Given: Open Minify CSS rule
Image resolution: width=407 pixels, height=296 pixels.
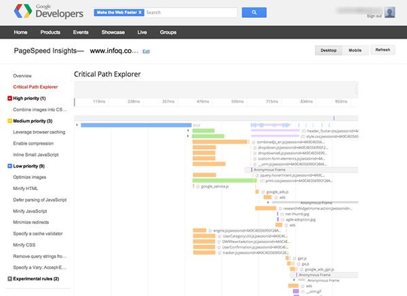Looking at the screenshot, I should [x=24, y=245].
